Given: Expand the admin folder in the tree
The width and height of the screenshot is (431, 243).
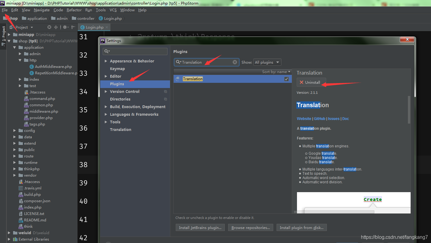Looking at the screenshot, I should coord(20,54).
